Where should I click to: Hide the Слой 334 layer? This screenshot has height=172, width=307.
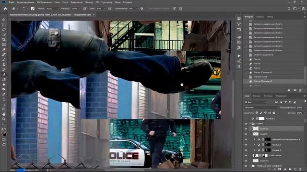(246, 161)
